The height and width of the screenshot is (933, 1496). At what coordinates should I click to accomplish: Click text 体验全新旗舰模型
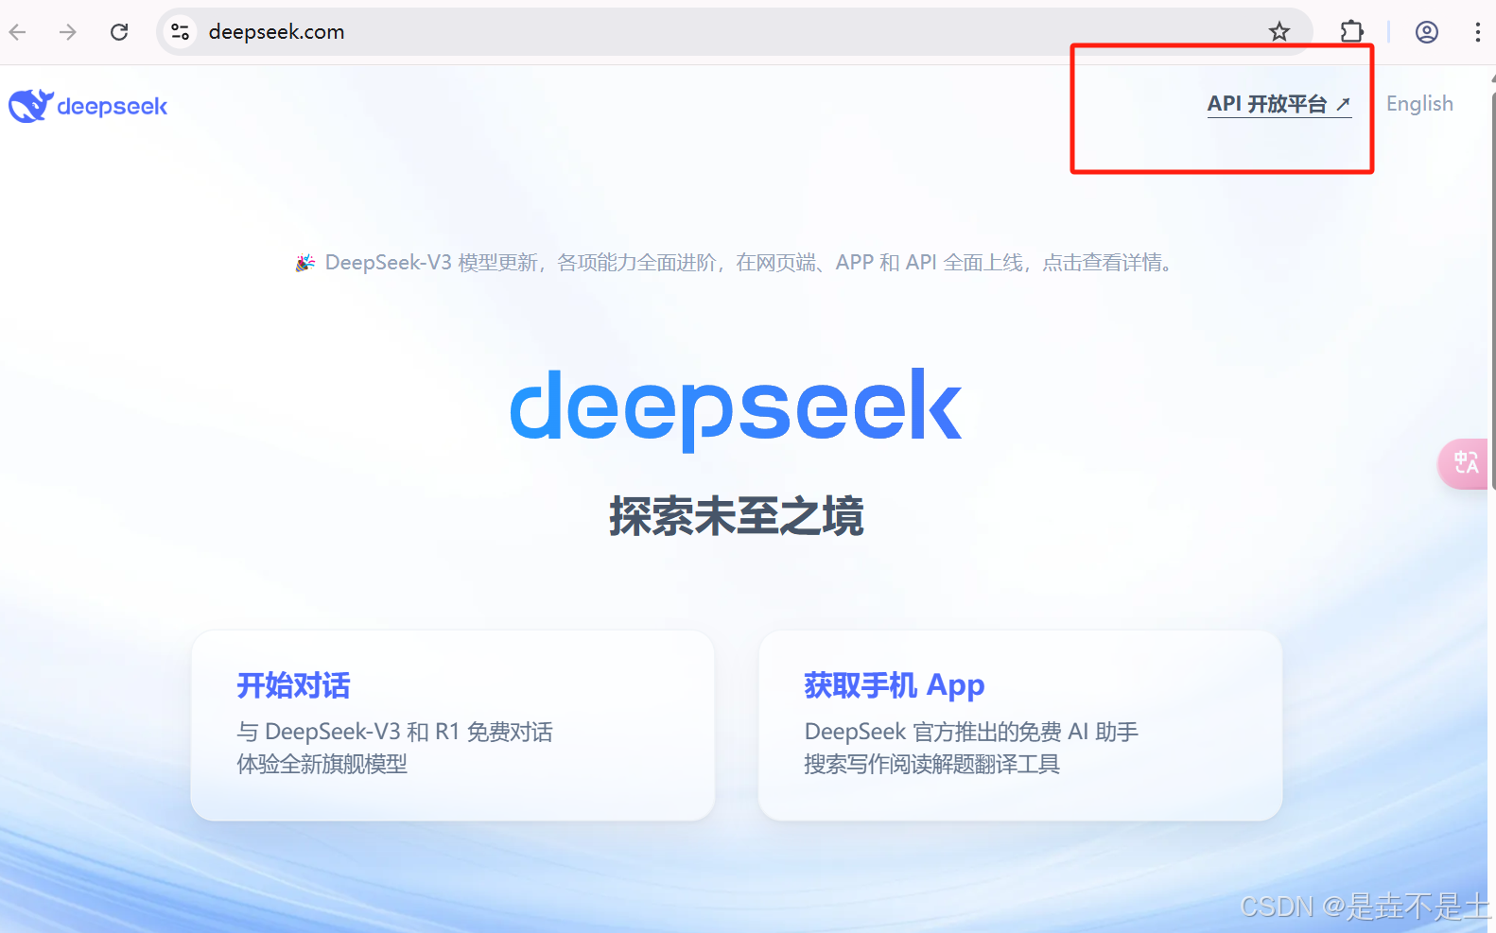click(322, 764)
